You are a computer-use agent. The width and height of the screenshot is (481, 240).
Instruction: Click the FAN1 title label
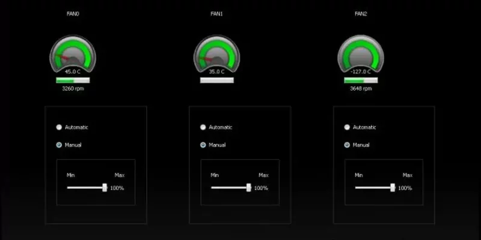[x=216, y=14]
